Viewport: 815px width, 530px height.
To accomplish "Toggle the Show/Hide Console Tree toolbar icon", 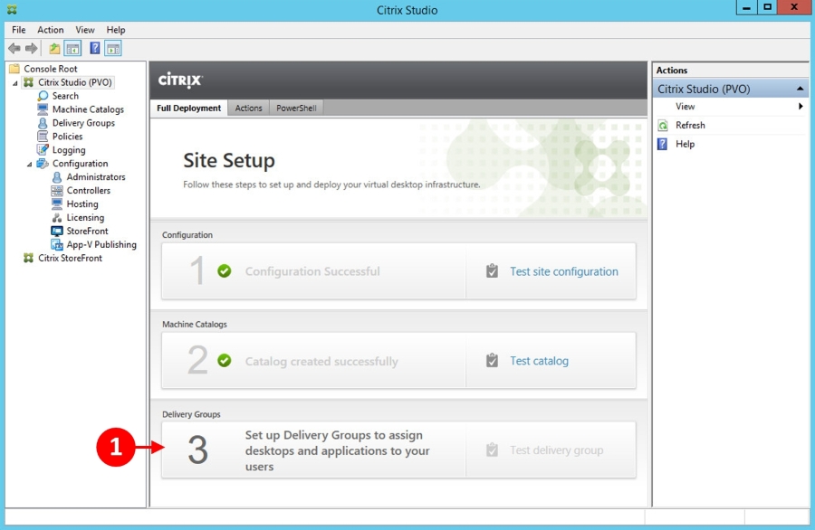I will pyautogui.click(x=72, y=49).
